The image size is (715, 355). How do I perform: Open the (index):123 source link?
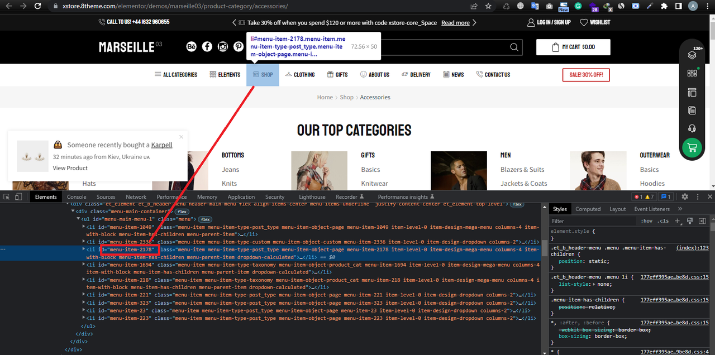click(692, 247)
